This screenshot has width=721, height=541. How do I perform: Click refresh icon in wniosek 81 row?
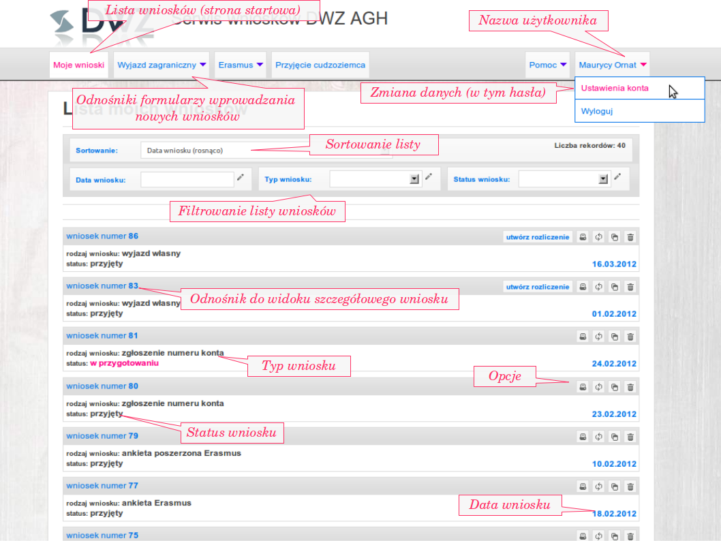tap(599, 337)
